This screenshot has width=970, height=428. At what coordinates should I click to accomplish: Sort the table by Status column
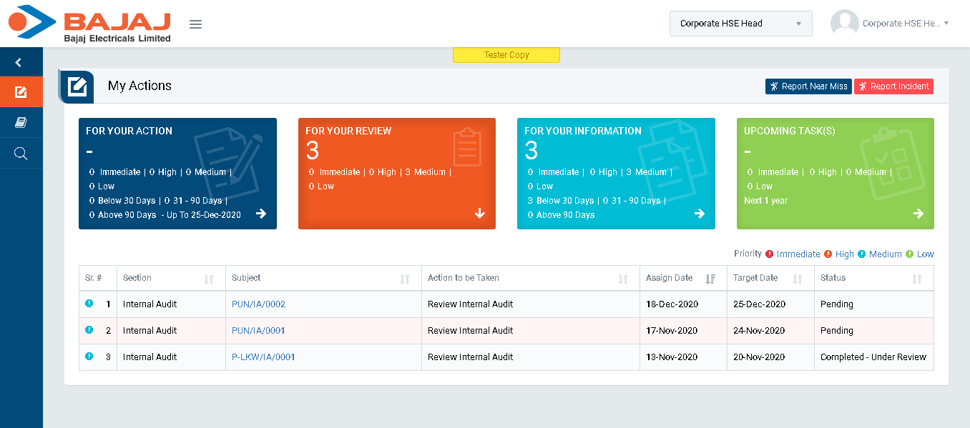tap(916, 279)
